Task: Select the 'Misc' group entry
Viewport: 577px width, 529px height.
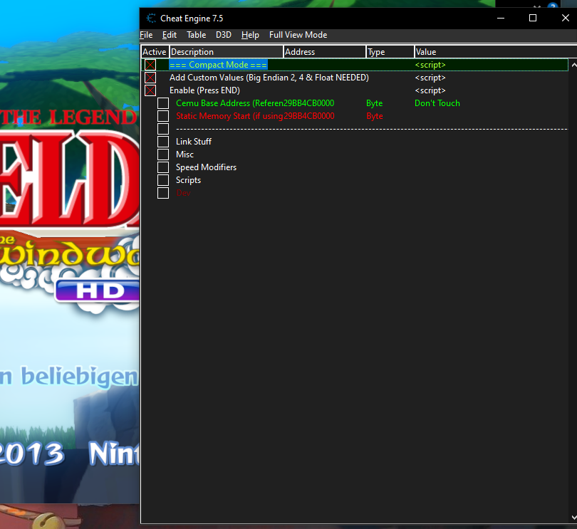Action: coord(184,154)
